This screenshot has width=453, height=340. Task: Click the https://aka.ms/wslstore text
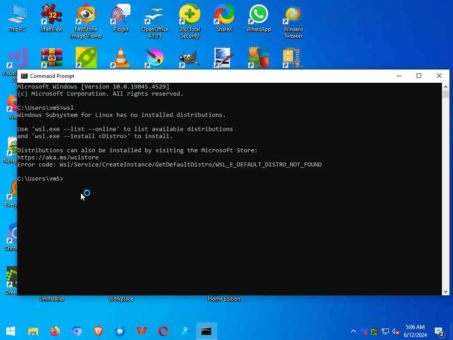coord(58,158)
